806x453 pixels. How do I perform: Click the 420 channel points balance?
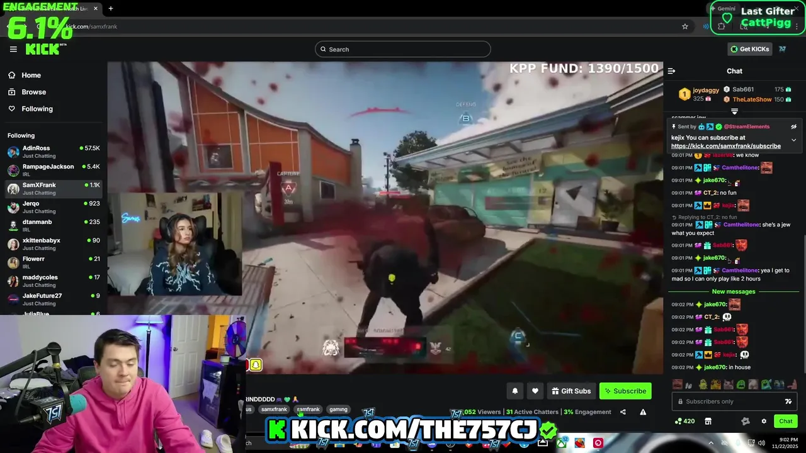pos(684,421)
